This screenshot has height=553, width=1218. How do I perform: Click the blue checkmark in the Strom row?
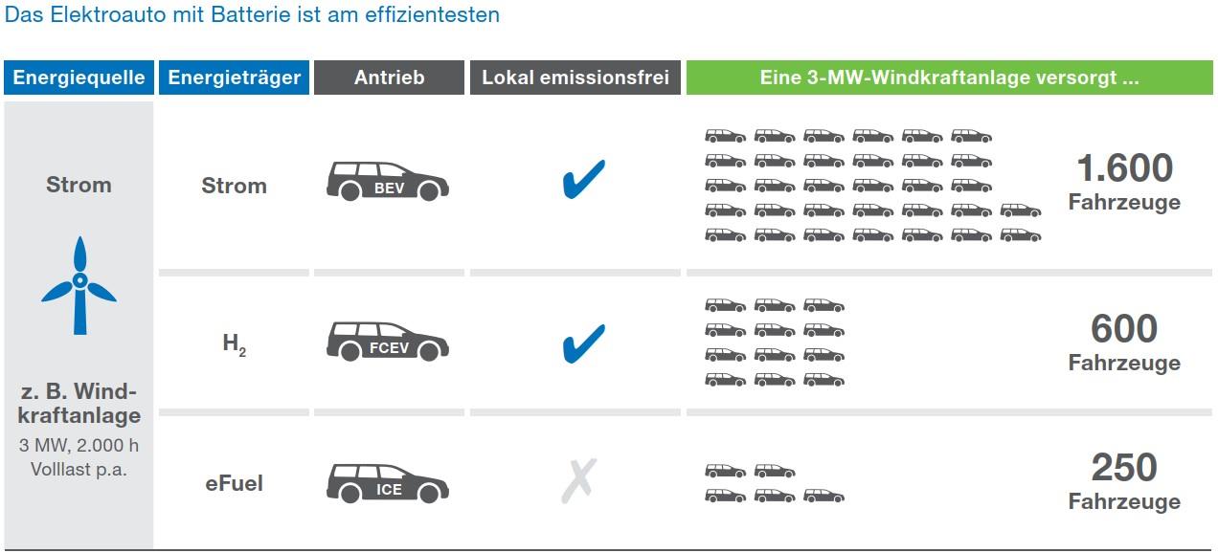point(583,179)
